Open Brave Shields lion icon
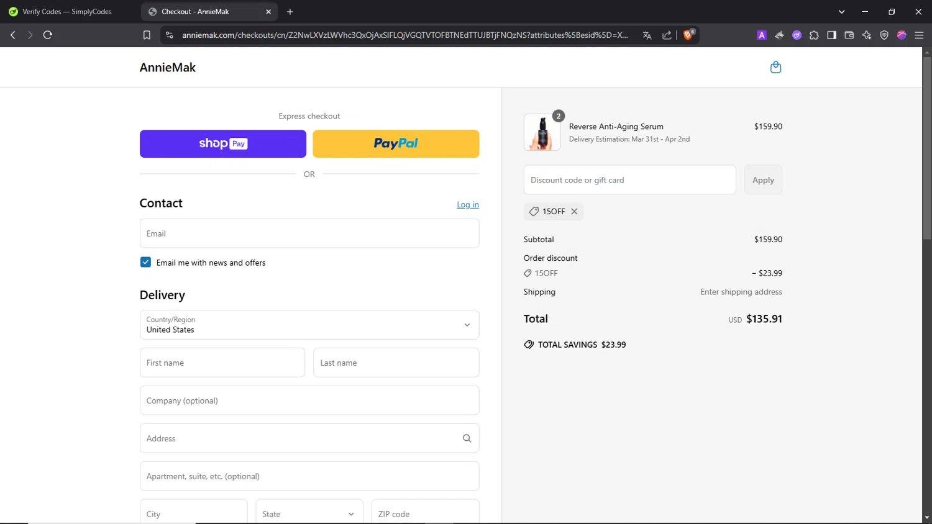 click(x=688, y=35)
